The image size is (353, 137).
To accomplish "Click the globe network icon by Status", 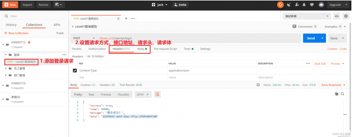I will pos(258,85).
